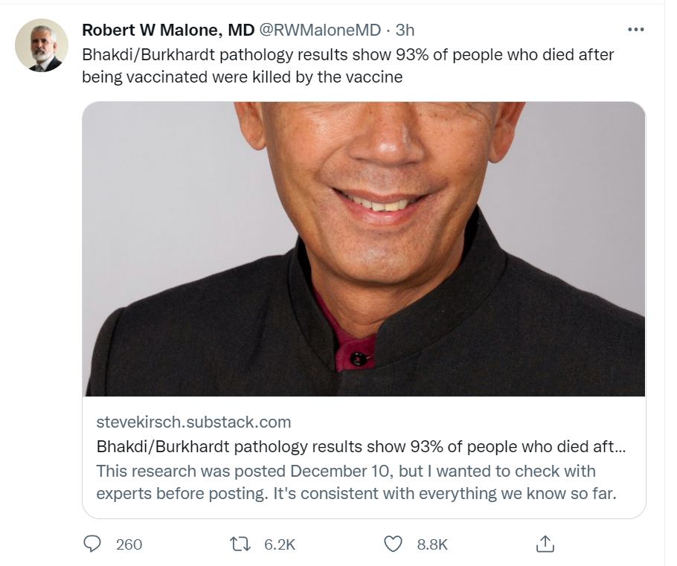Click the reply speech bubble icon
Image resolution: width=677 pixels, height=566 pixels.
pos(92,544)
